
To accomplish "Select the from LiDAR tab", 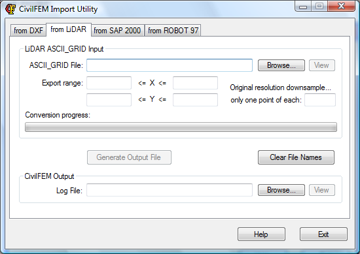I will click(x=69, y=29).
